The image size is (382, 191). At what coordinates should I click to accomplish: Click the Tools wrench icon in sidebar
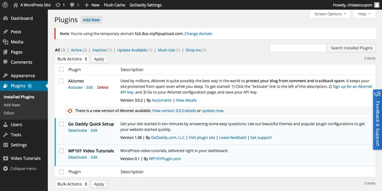pos(5,135)
